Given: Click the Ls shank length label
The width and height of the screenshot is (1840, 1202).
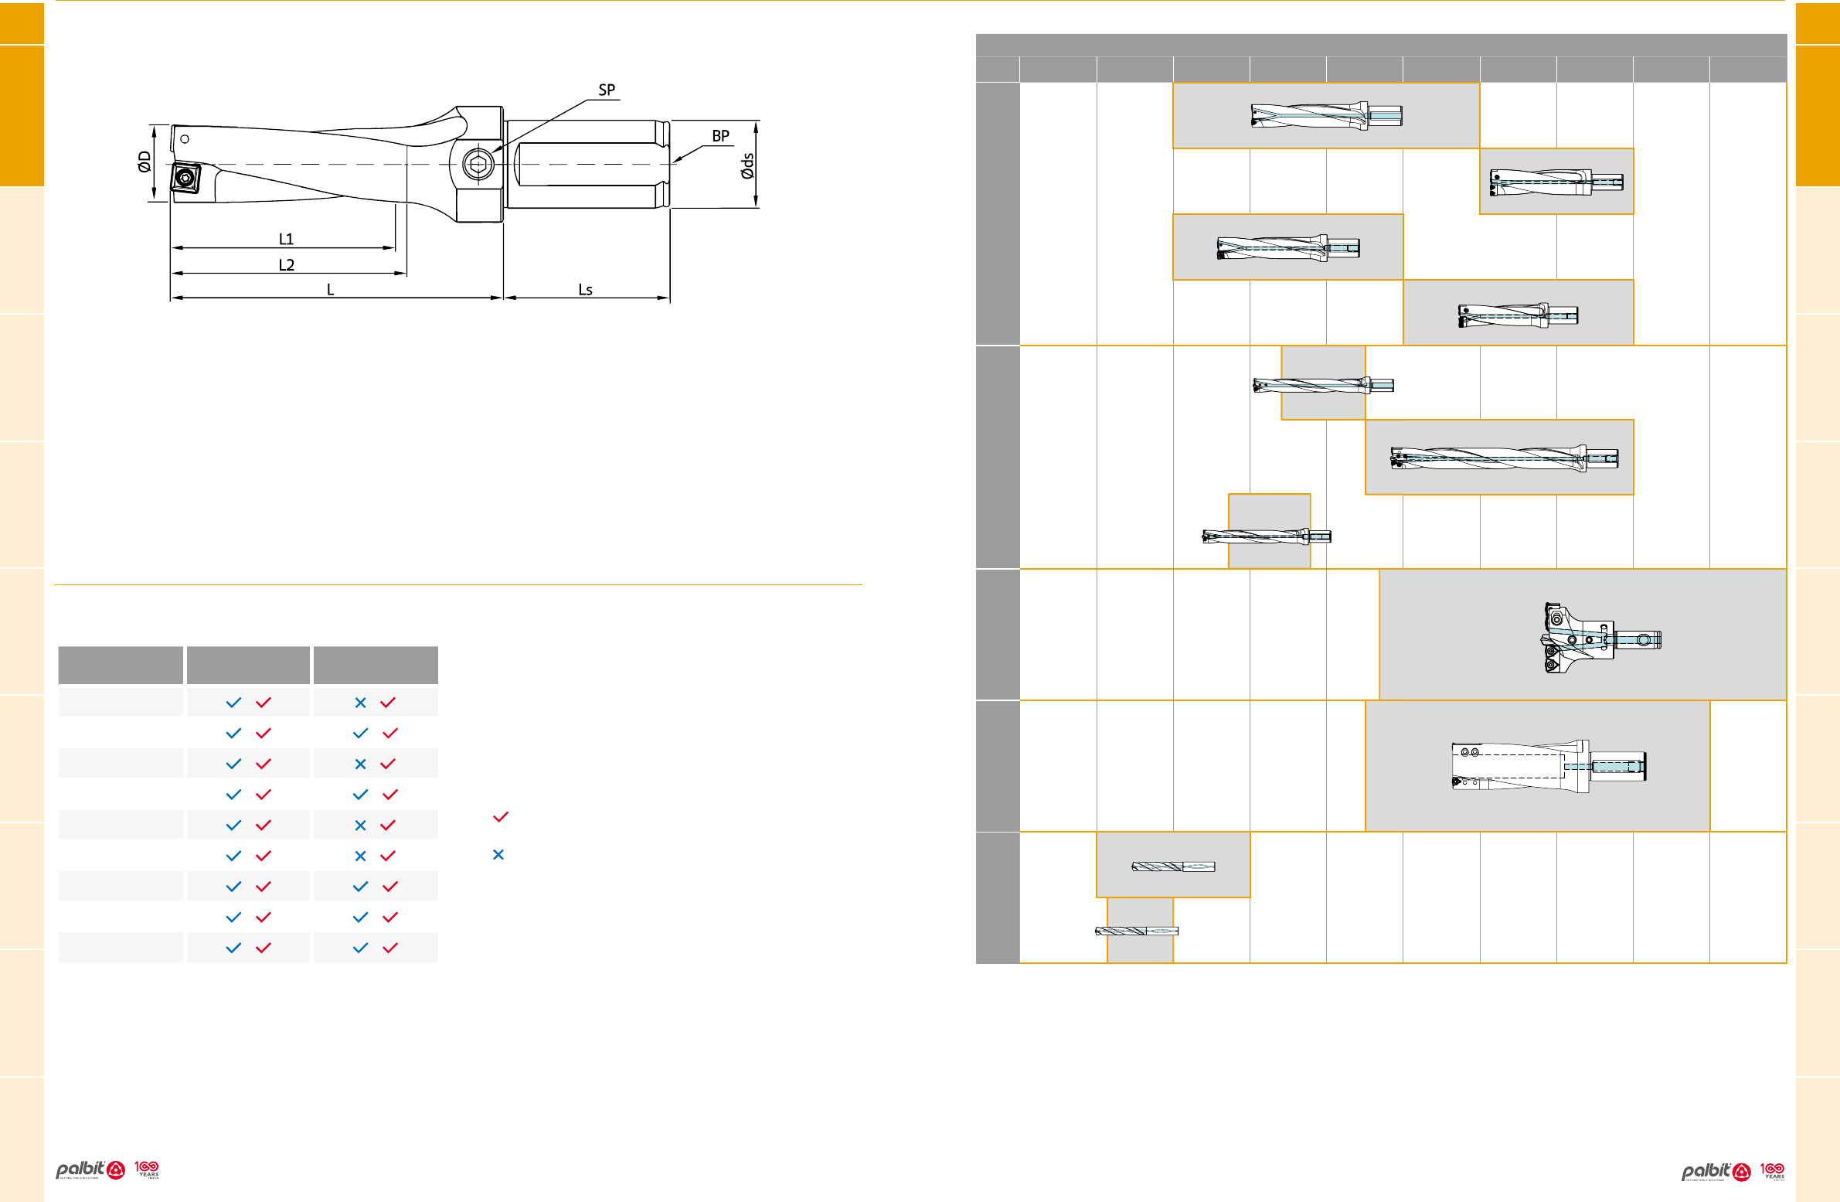Looking at the screenshot, I should coord(585,289).
